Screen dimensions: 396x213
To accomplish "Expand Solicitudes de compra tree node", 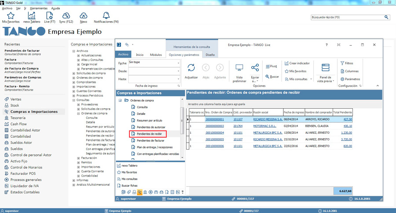I will pyautogui.click(x=74, y=73).
